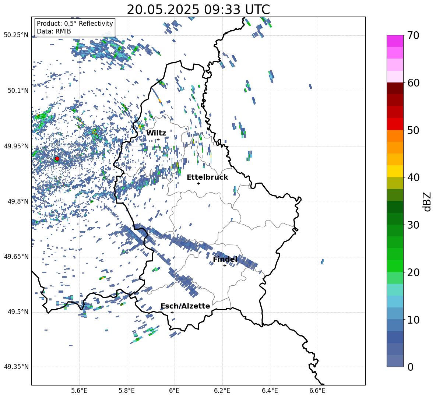Click the 70 colorbar tick label

click(413, 36)
